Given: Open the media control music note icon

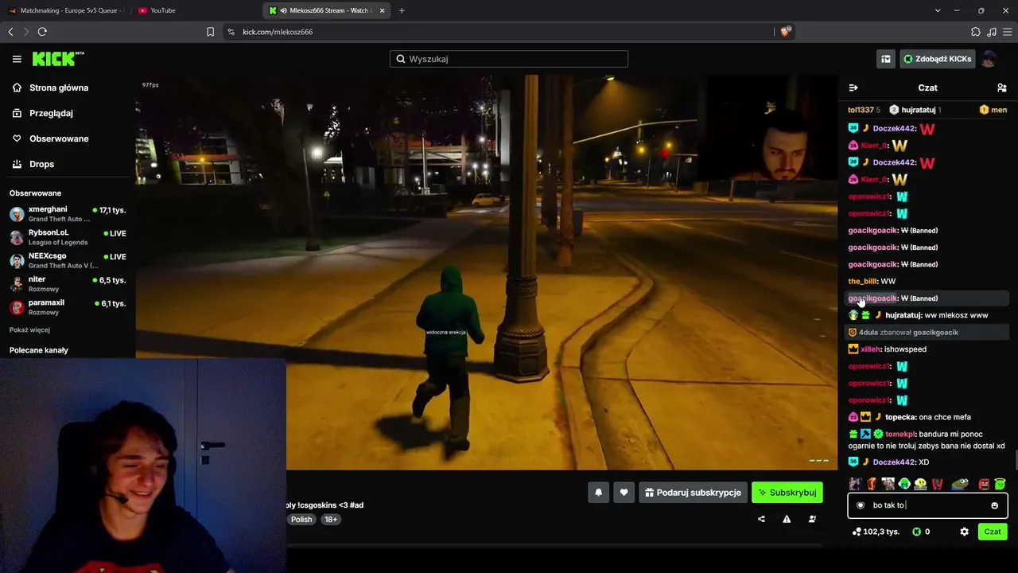Looking at the screenshot, I should [991, 32].
